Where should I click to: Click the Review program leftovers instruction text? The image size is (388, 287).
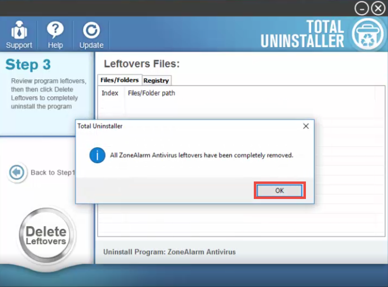[48, 93]
